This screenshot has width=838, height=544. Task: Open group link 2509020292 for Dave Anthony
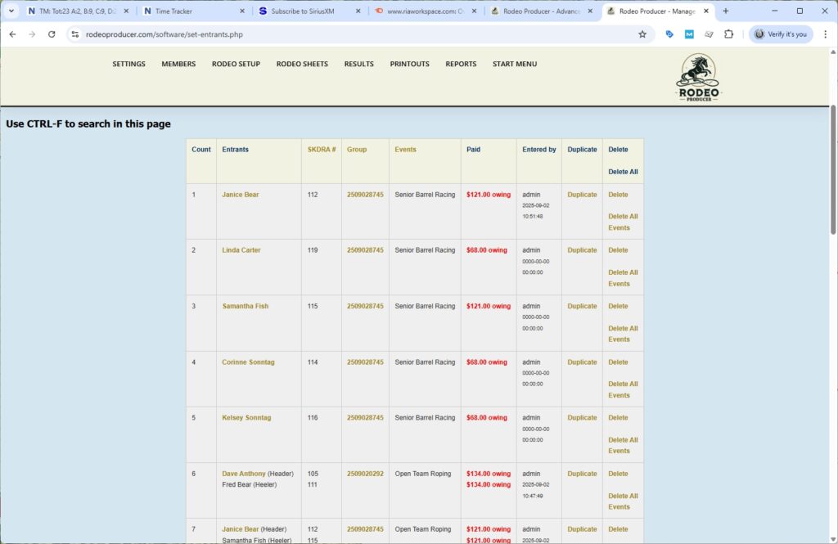tap(365, 473)
